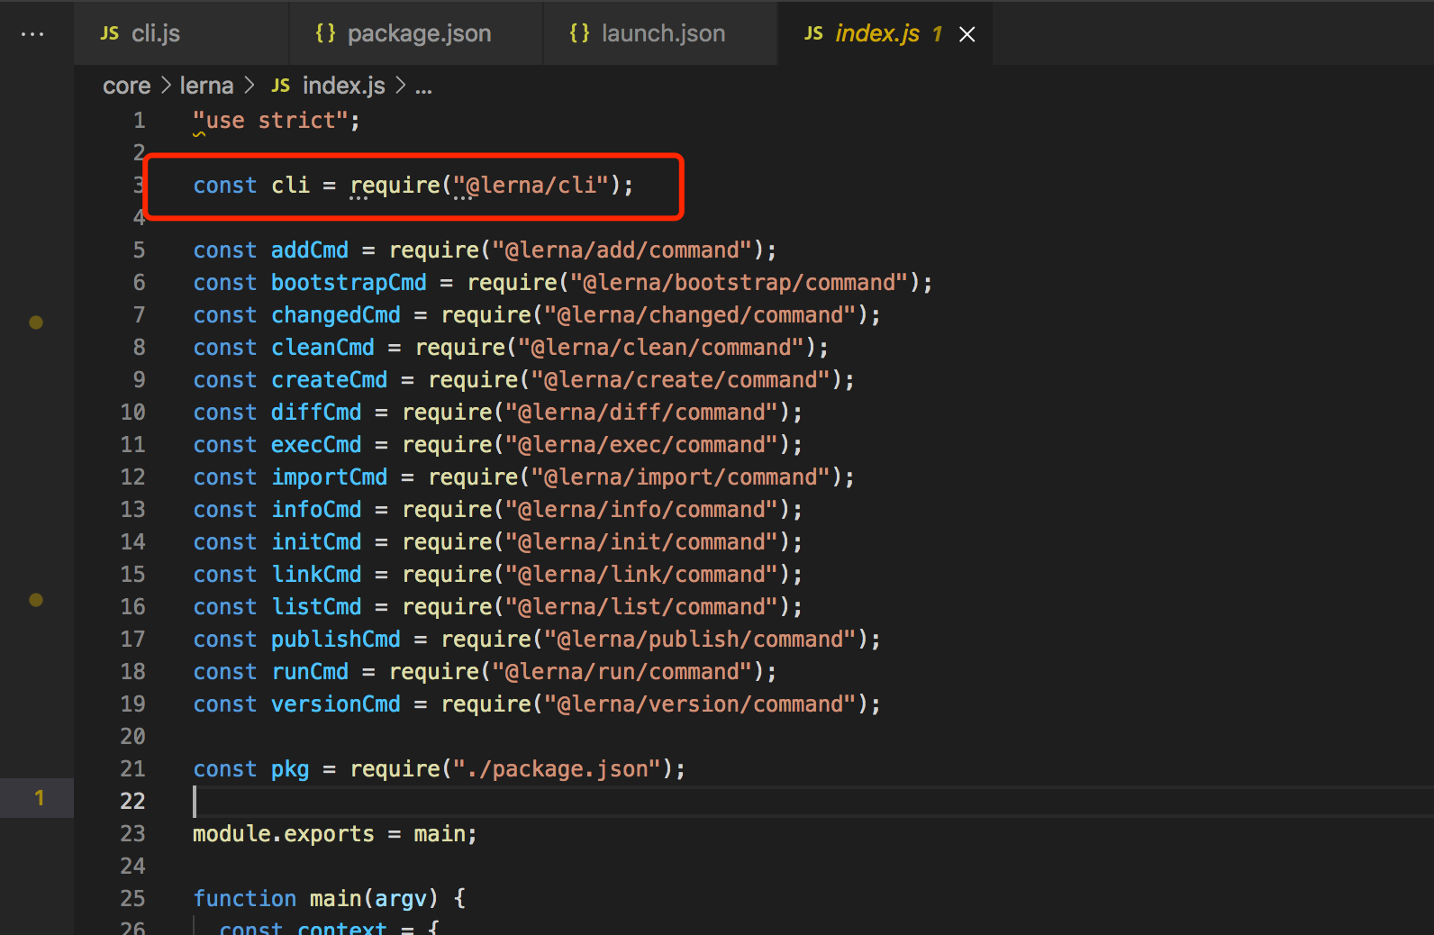
Task: Click the listCmd variable name
Action: click(x=316, y=607)
